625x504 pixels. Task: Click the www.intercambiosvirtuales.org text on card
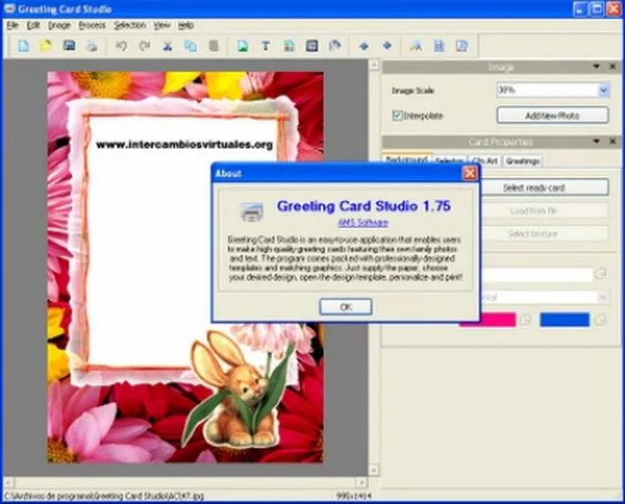coord(184,145)
